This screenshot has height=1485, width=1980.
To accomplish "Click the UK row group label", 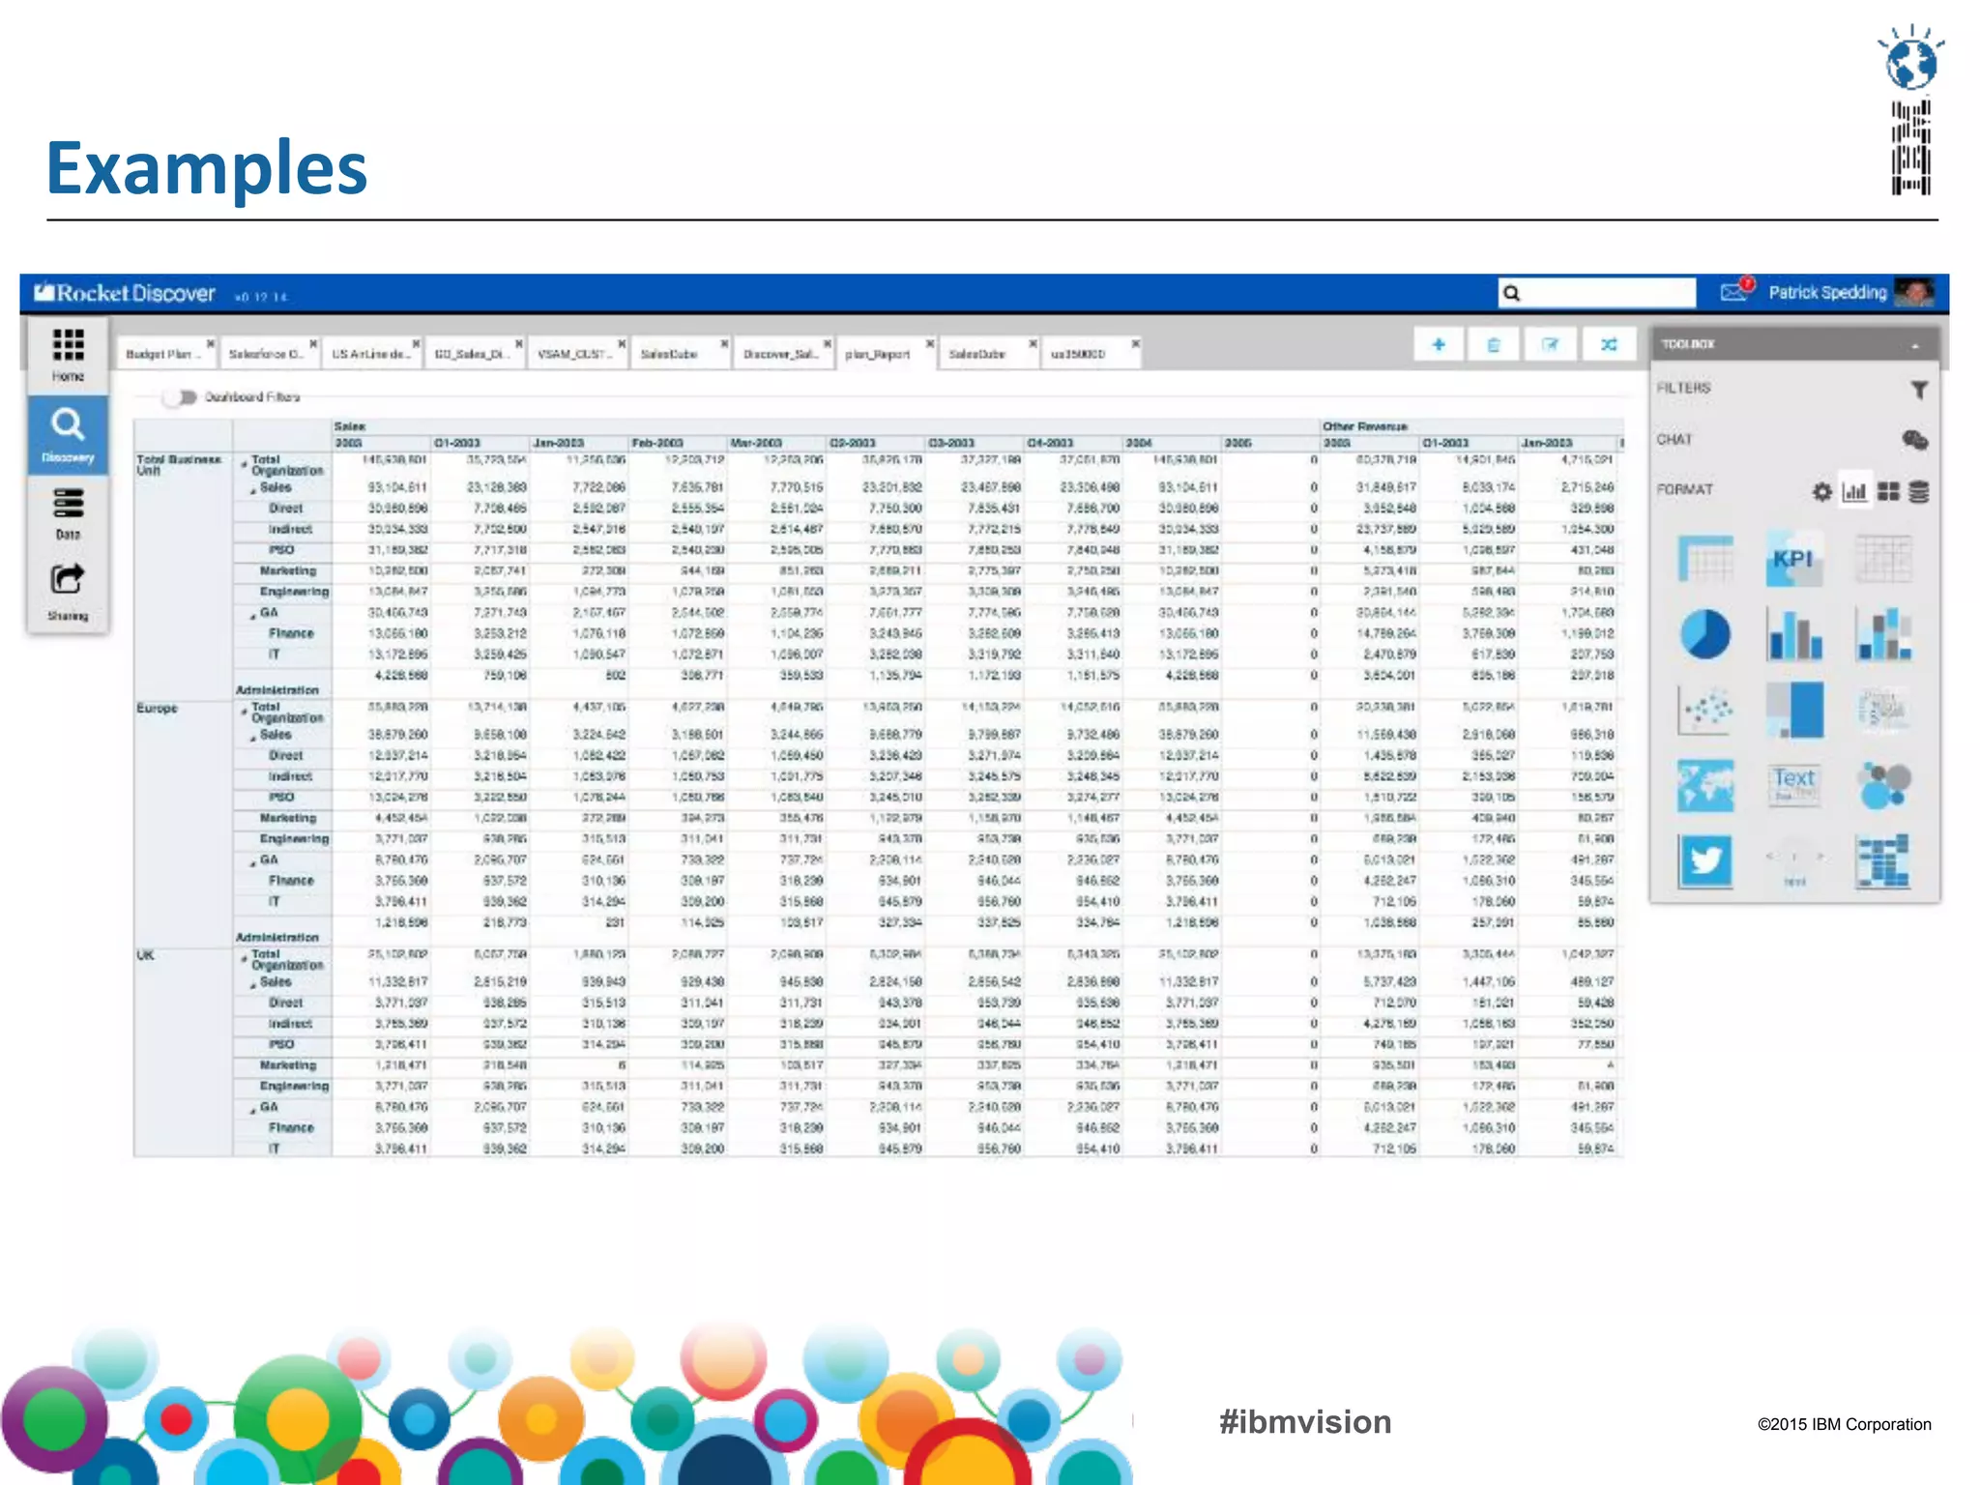I will click(x=145, y=955).
